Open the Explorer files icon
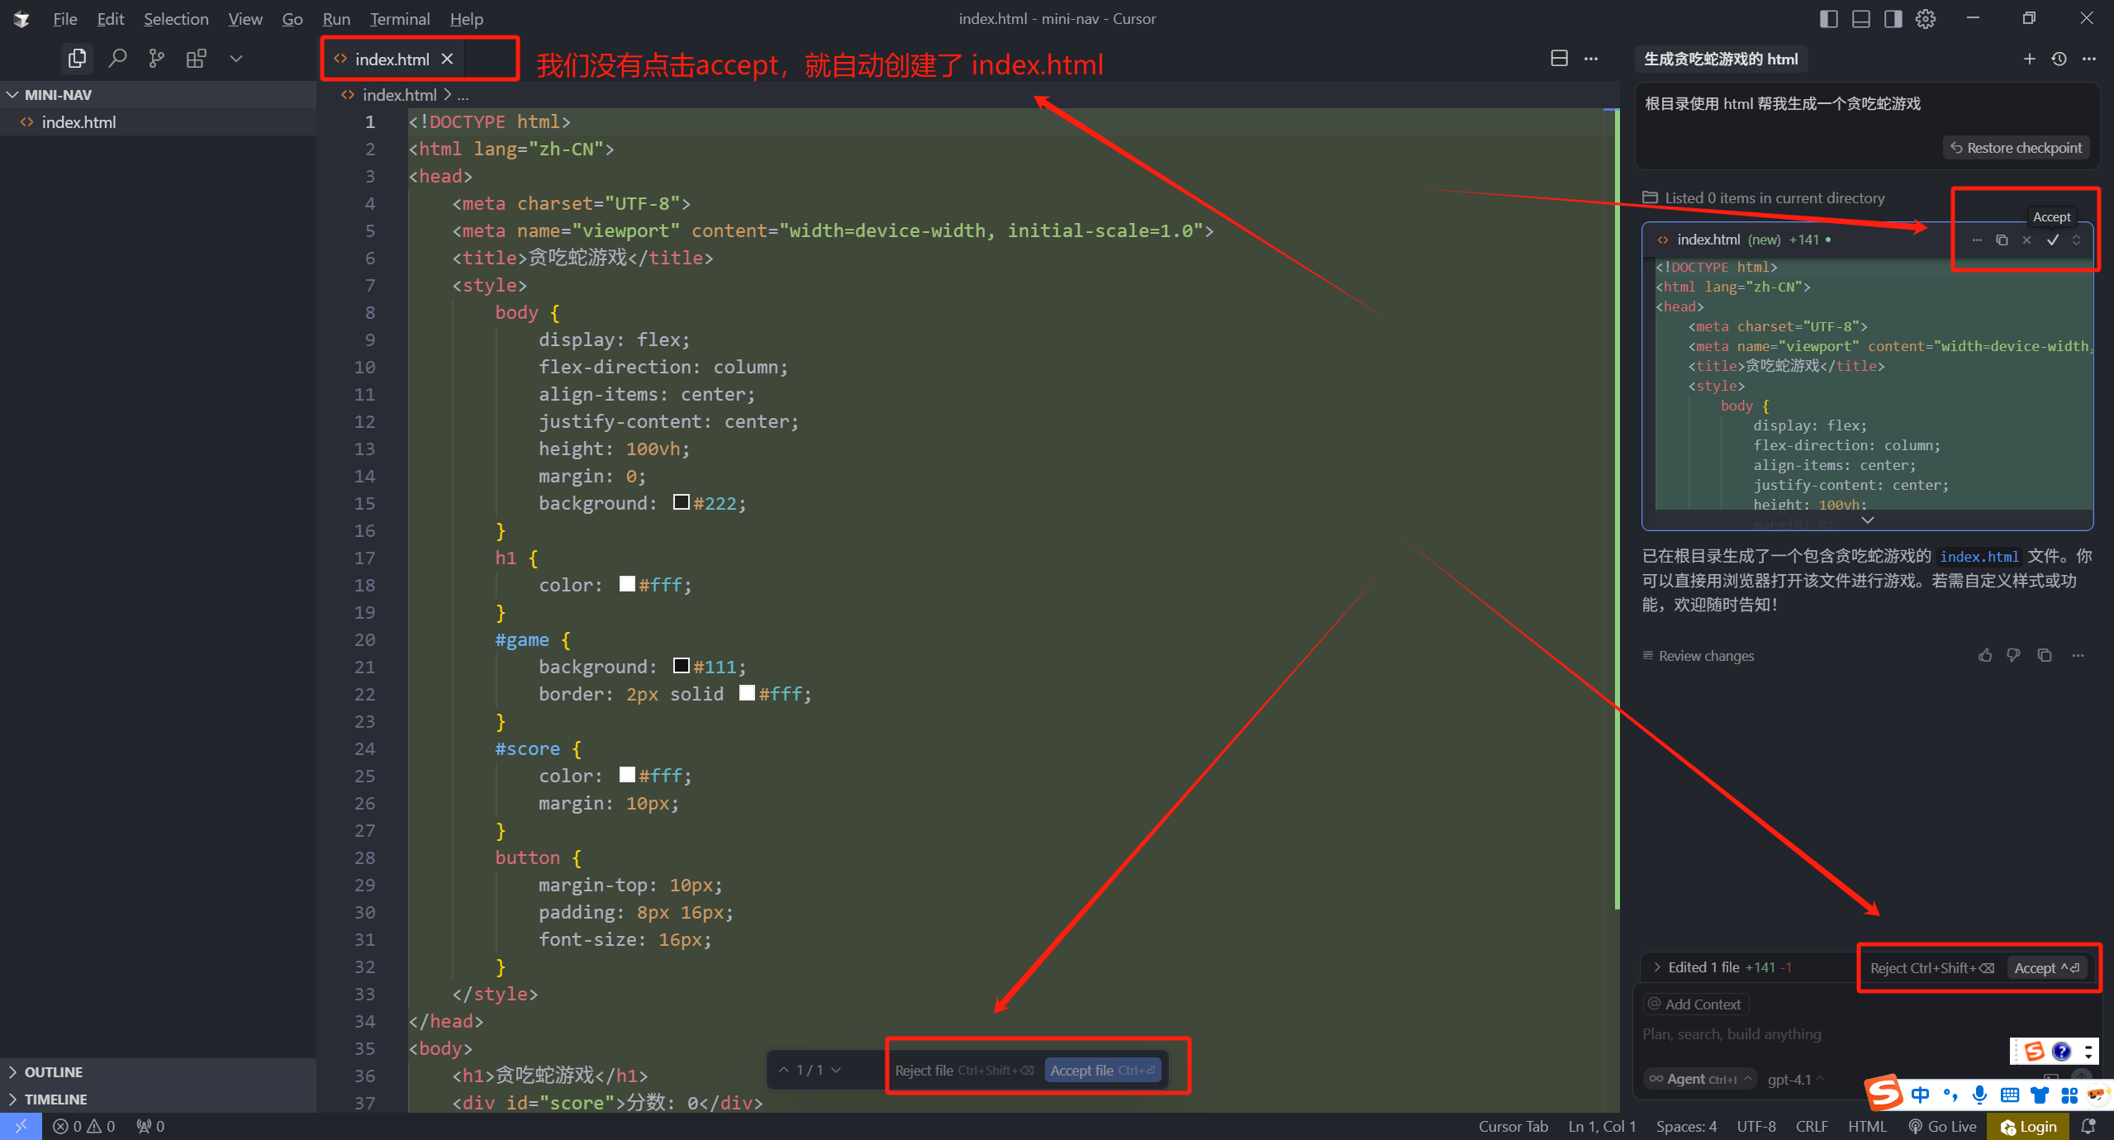2114x1140 pixels. (x=77, y=59)
